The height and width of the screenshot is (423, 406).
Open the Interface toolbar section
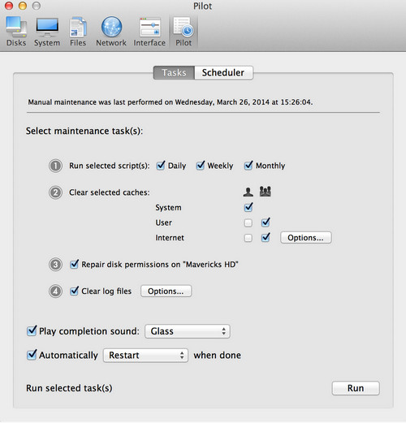149,32
